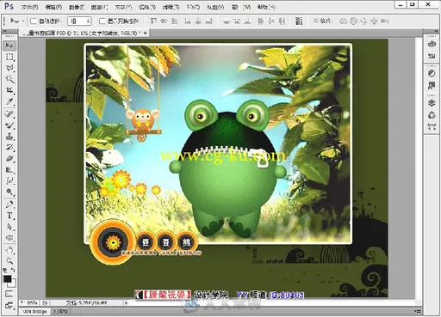441x317 pixels.
Task: Select the Blur tool
Action: 9,180
